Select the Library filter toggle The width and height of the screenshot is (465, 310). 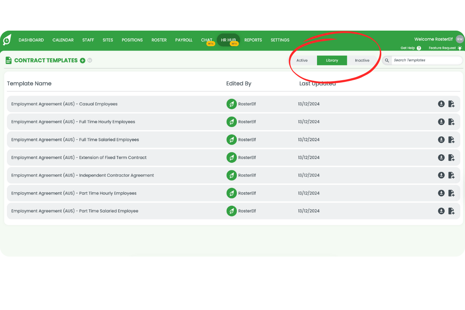(x=332, y=60)
